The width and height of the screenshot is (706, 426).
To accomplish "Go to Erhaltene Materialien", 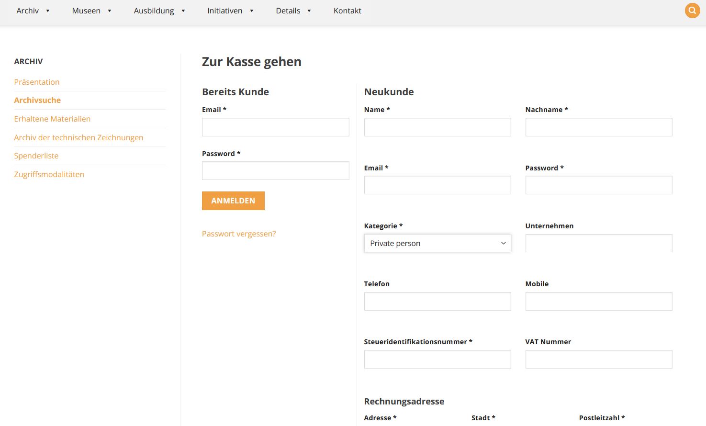I will coord(52,119).
